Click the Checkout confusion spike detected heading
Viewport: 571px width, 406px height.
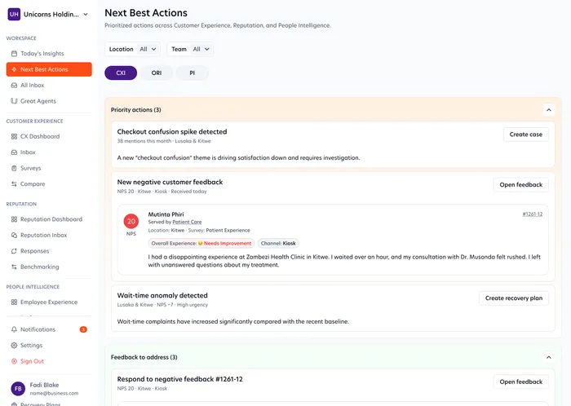pyautogui.click(x=172, y=132)
